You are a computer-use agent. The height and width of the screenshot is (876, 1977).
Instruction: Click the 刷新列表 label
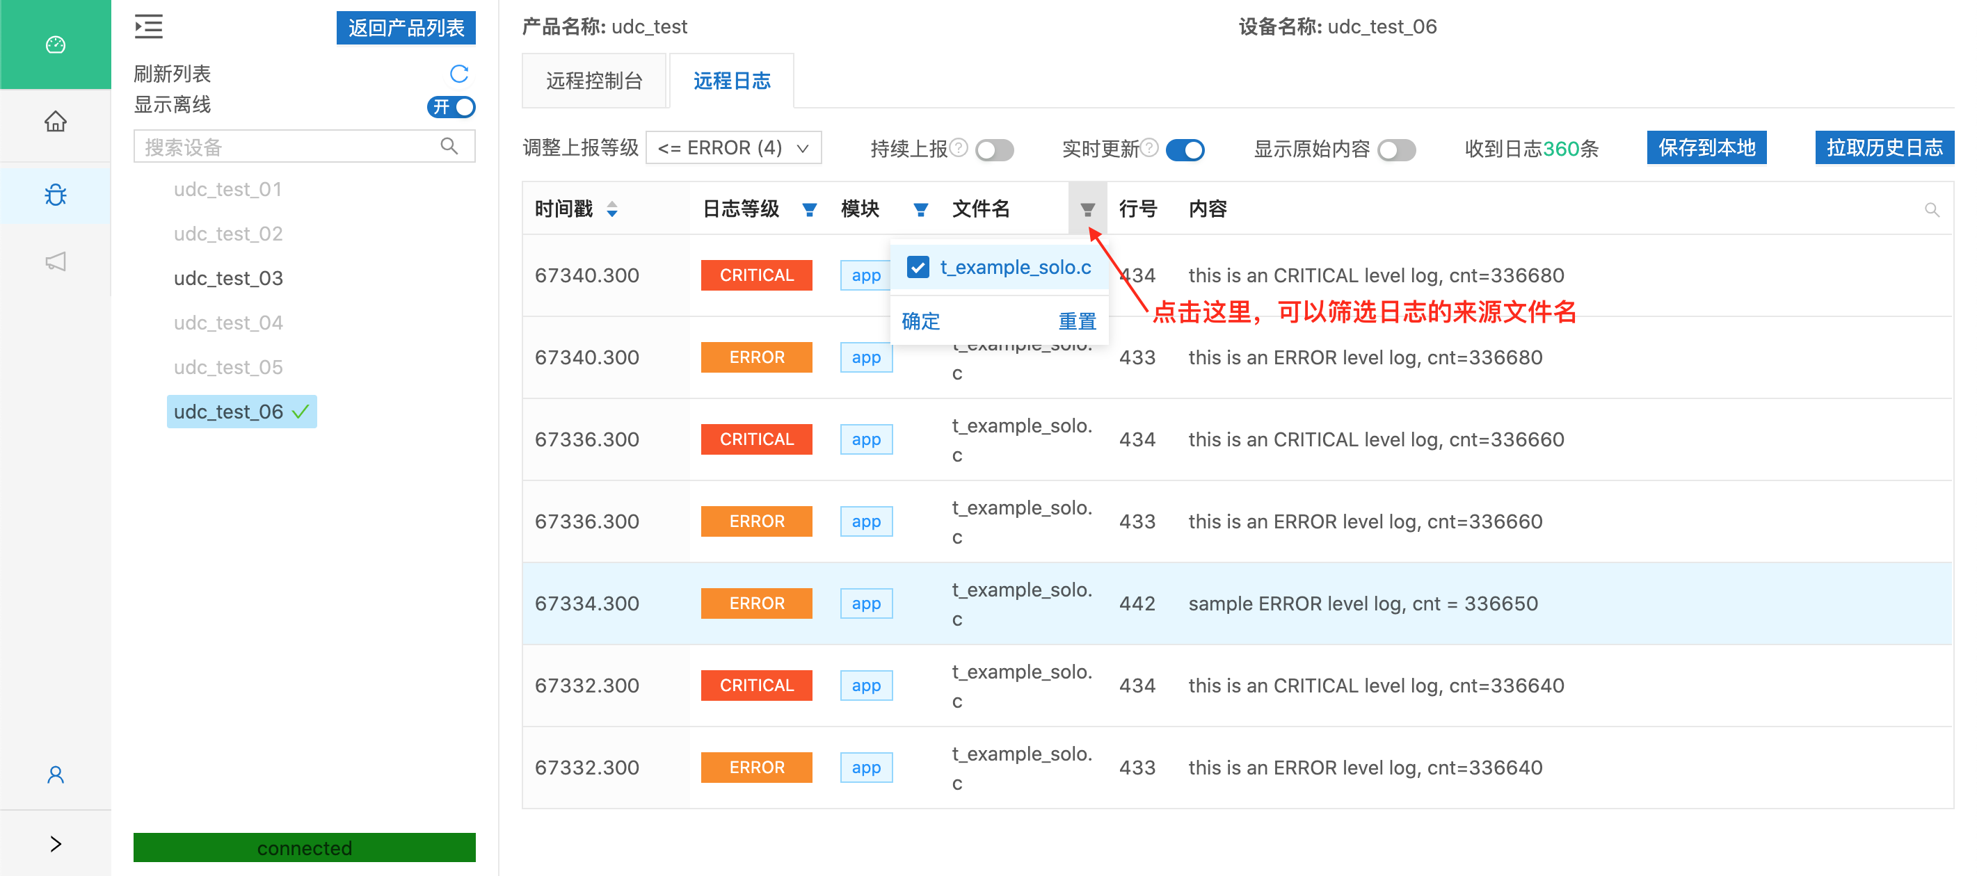pyautogui.click(x=173, y=74)
